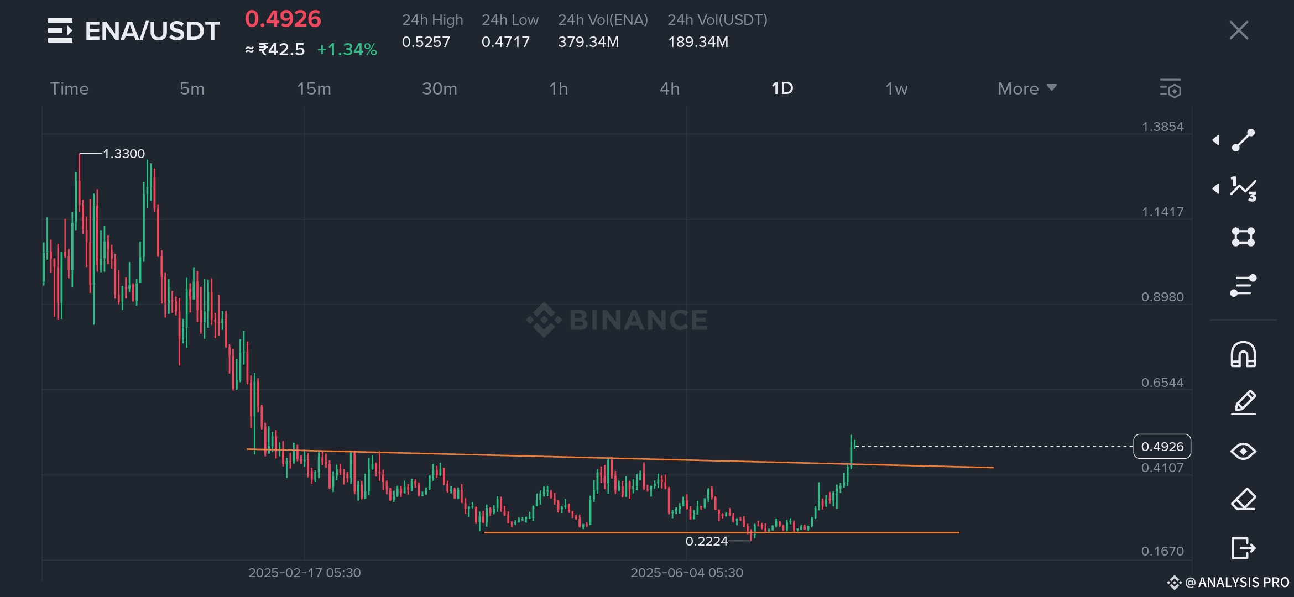Select the 30m interval tab
The height and width of the screenshot is (597, 1294).
click(x=440, y=88)
